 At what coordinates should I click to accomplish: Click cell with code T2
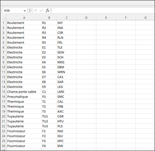(49, 106)
